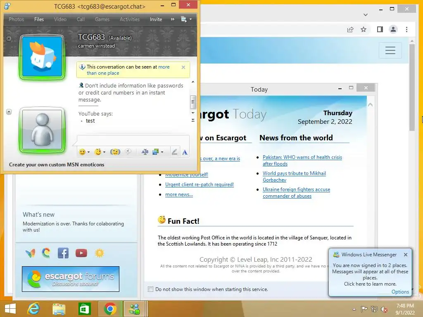The height and width of the screenshot is (317, 423).
Task: Open the Video menu
Action: coord(60,19)
